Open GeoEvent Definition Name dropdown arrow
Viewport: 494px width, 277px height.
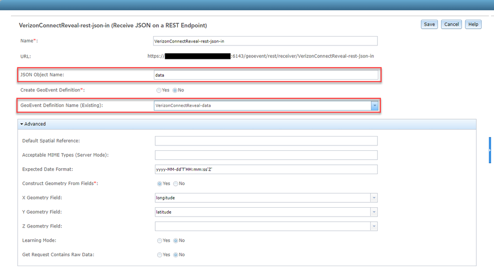(374, 105)
